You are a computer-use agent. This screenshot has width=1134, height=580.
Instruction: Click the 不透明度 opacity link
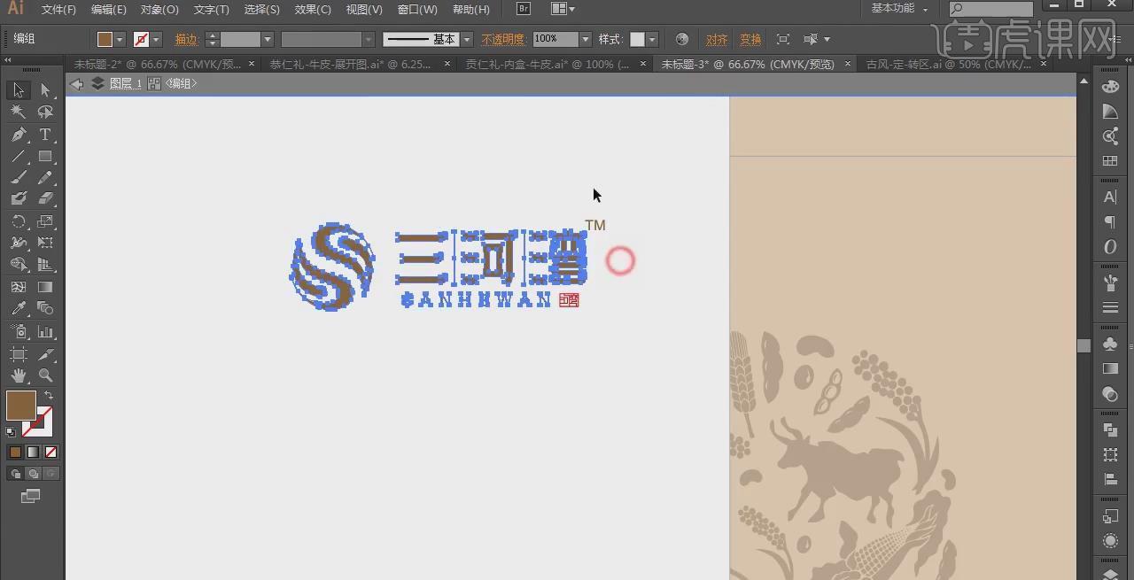503,40
